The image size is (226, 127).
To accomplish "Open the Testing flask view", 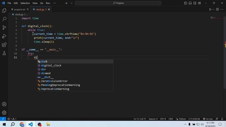I will coord(4,53).
